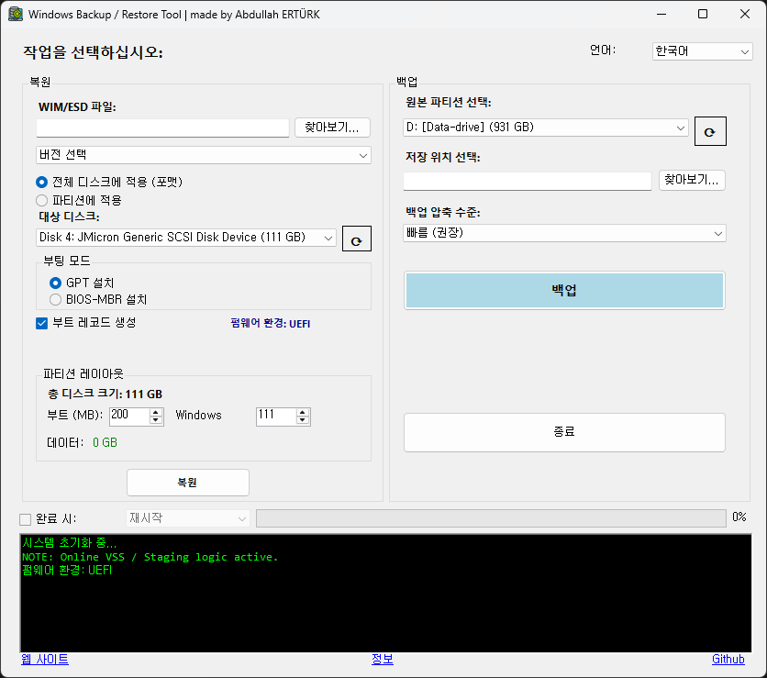
Task: Choose GPT 설치 boot mode
Action: pos(82,283)
